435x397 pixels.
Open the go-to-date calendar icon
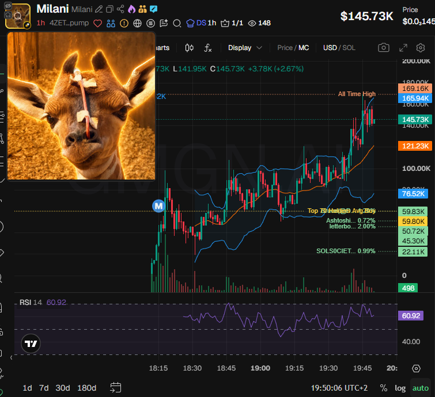point(115,387)
